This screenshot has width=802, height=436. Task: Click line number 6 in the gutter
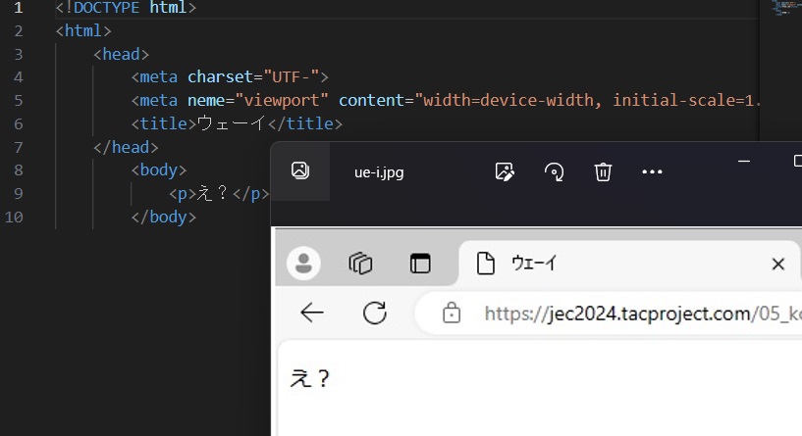pyautogui.click(x=18, y=123)
